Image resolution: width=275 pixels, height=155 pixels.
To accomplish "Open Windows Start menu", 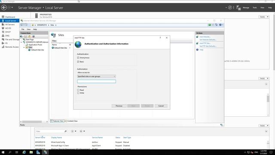I will tap(3, 152).
